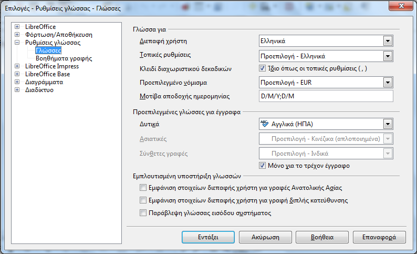This screenshot has width=417, height=254.
Task: Select the Διαδίκτυο tree entry
Action: tap(39, 90)
